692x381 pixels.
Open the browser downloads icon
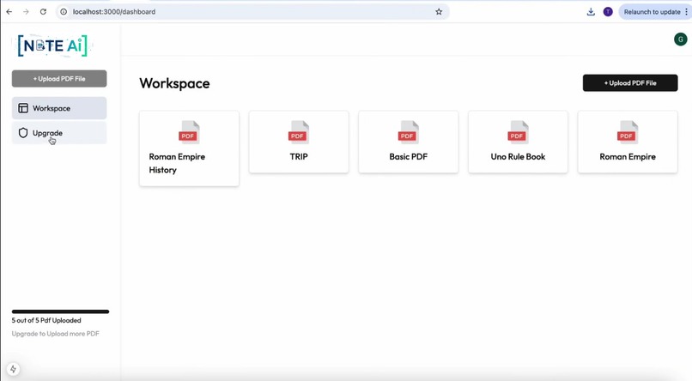point(591,12)
